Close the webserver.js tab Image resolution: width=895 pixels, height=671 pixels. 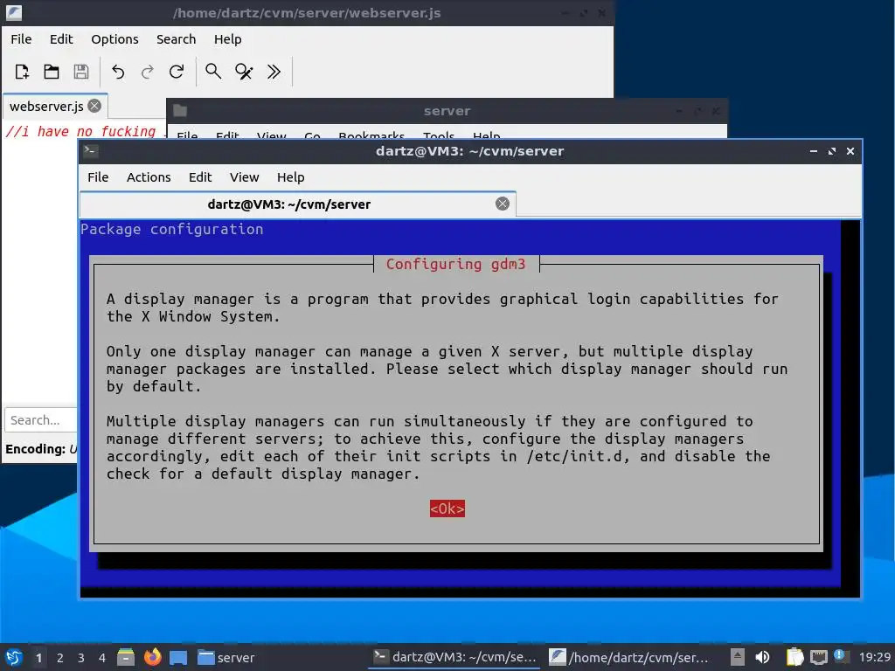[94, 106]
